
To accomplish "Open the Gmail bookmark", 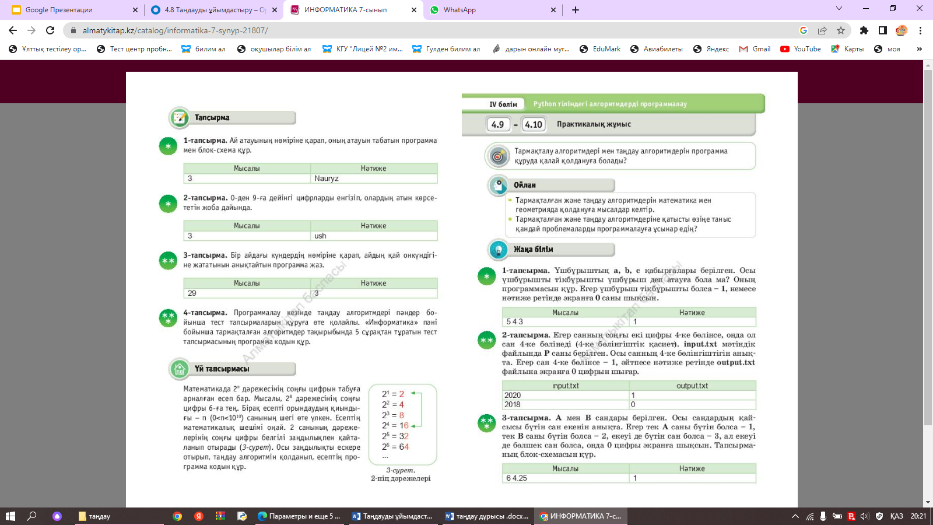I will [x=755, y=49].
